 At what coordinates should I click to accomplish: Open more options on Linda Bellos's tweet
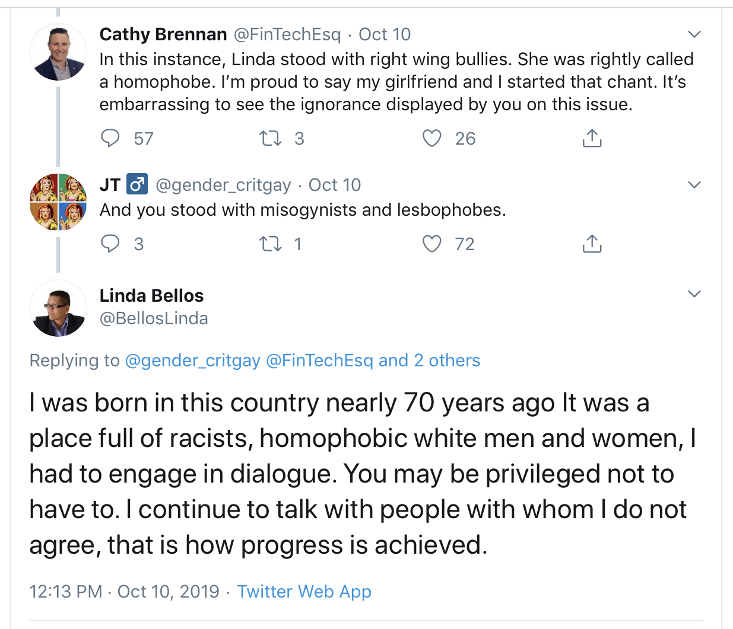(694, 294)
